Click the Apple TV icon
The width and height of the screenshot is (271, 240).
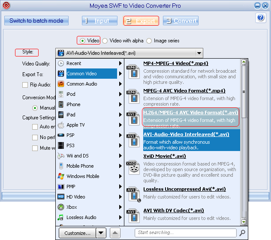(61, 125)
